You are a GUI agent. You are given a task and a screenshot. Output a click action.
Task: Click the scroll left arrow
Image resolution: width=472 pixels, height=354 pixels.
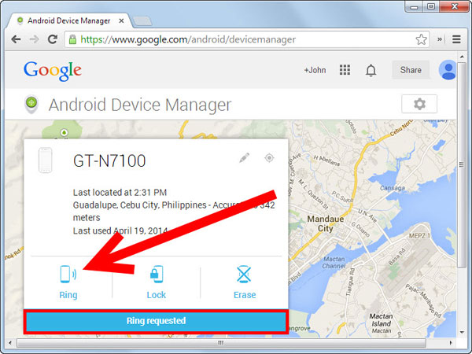(10, 343)
